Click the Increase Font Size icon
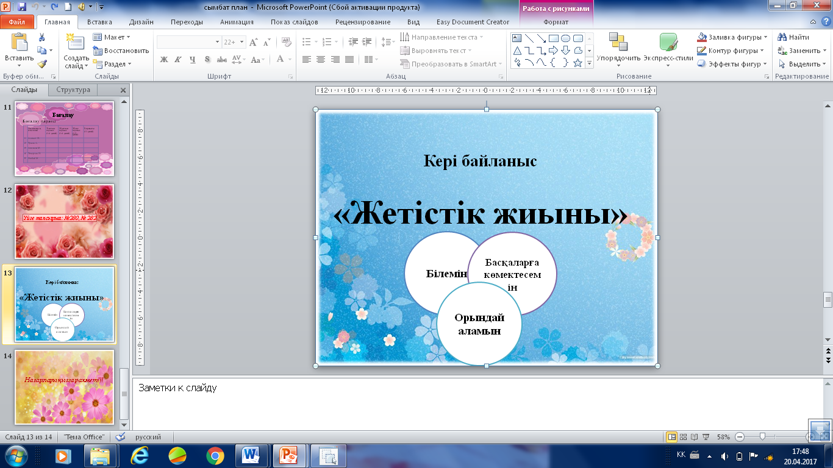The width and height of the screenshot is (833, 468). tap(254, 42)
